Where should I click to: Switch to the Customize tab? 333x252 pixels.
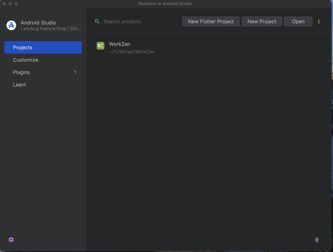point(43,60)
